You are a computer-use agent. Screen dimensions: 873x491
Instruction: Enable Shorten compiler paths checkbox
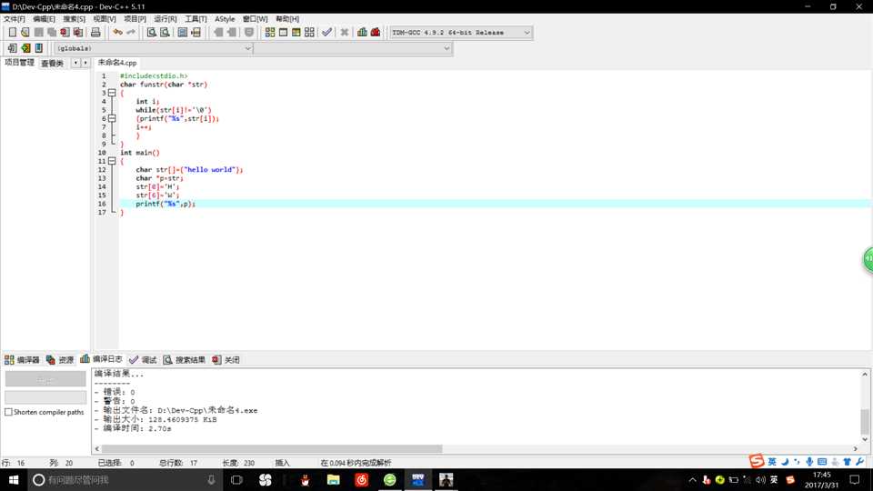(x=8, y=412)
